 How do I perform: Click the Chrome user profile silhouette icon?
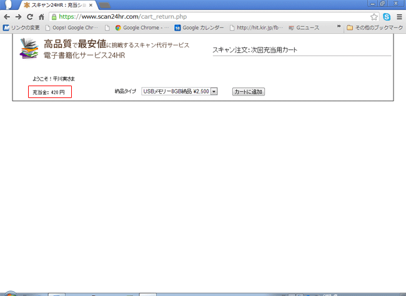tap(7, 4)
